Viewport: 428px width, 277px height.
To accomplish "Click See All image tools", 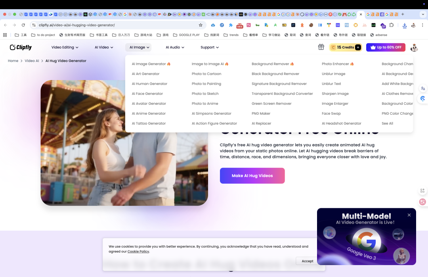I will point(387,123).
